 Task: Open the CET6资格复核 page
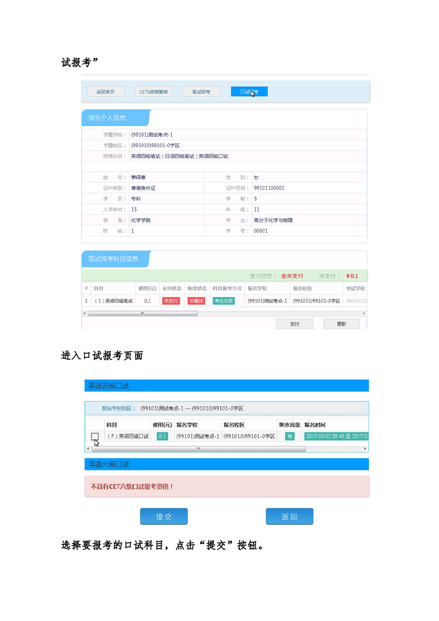(x=153, y=92)
